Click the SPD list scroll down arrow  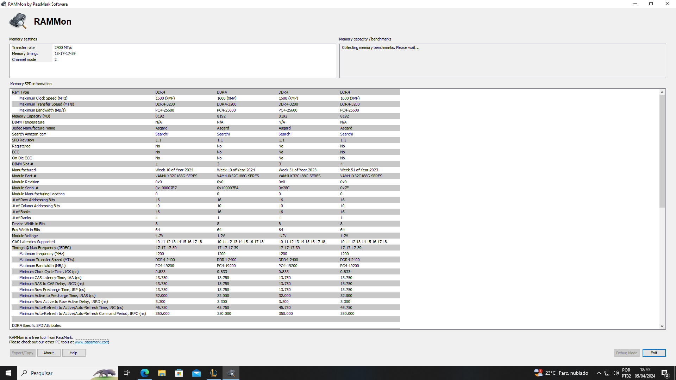point(662,326)
